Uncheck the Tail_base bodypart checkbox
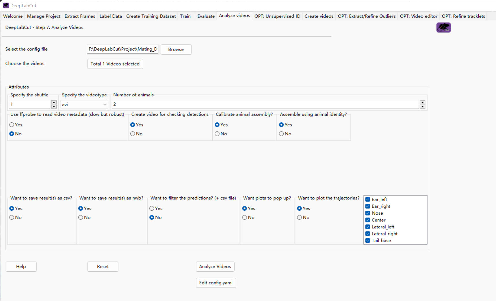Viewport: 496px width, 301px height. click(x=368, y=241)
